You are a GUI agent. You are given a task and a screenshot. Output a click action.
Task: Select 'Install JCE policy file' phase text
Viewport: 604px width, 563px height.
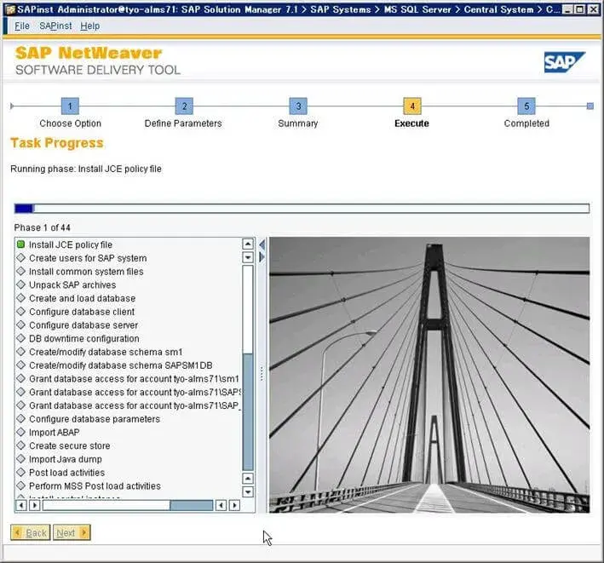(71, 244)
